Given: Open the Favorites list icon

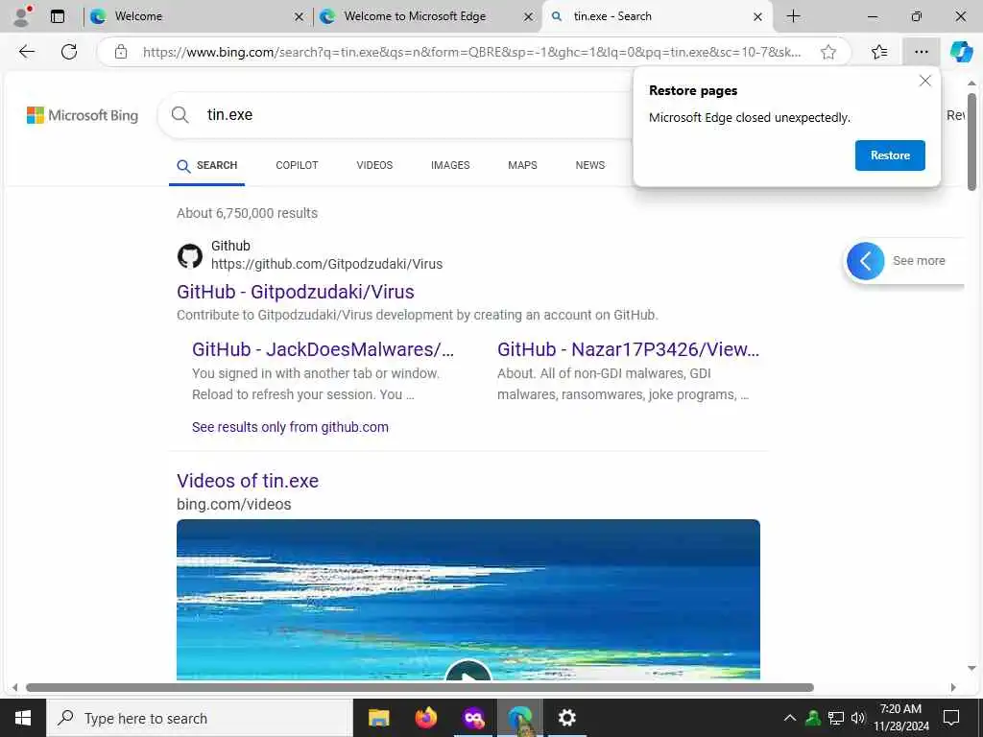Looking at the screenshot, I should (x=879, y=52).
